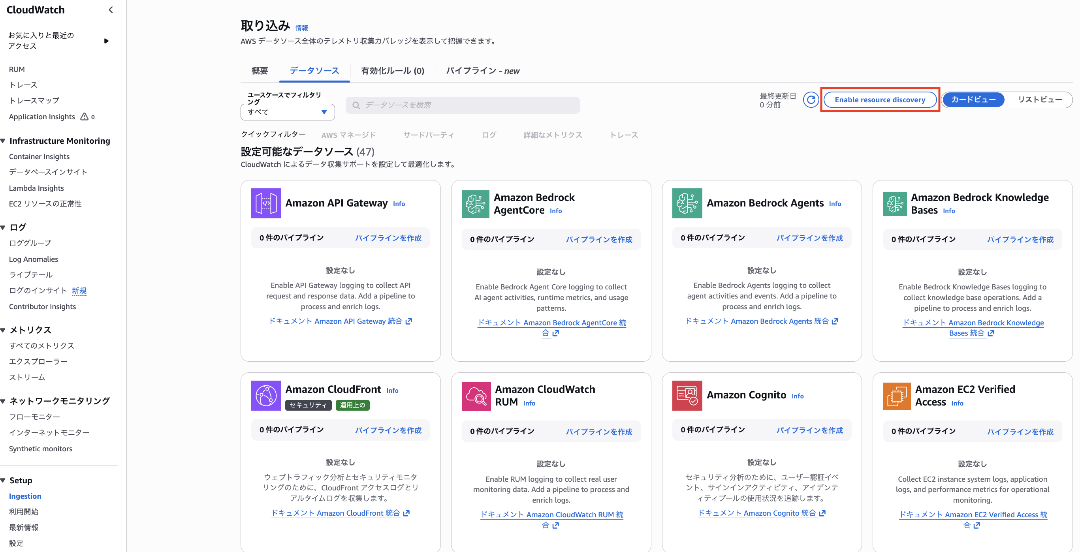Select the Amazon Cognito service icon

[687, 395]
